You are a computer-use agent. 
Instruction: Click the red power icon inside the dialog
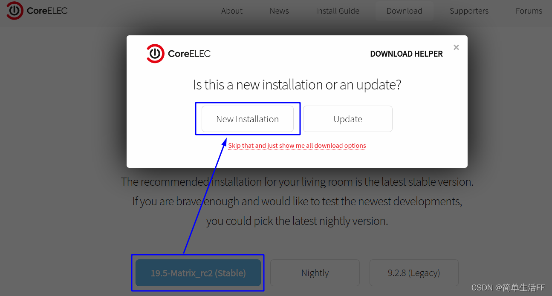point(155,54)
